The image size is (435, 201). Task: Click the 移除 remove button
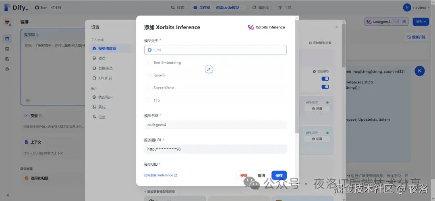[244, 175]
